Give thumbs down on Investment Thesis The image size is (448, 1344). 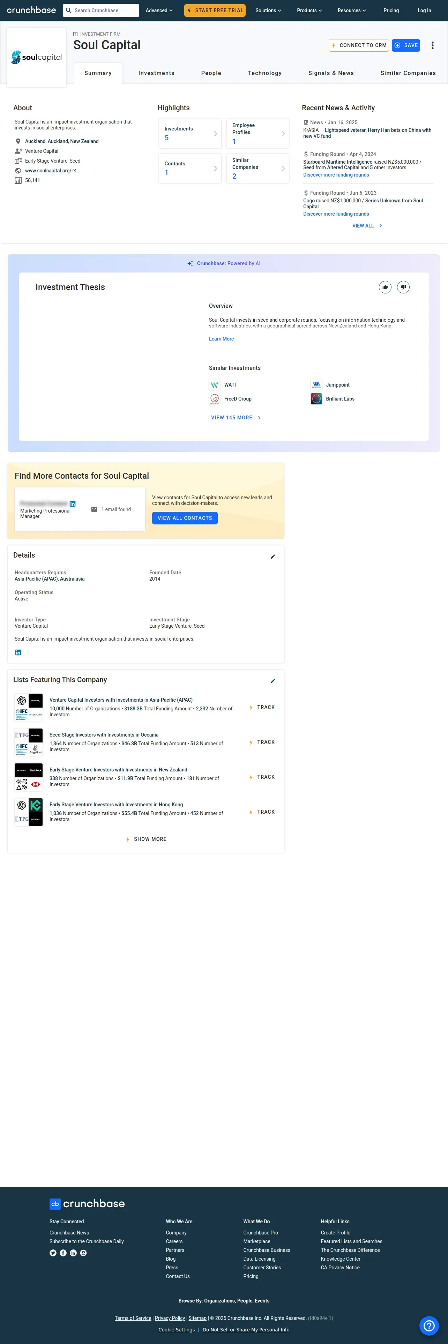[x=403, y=287]
